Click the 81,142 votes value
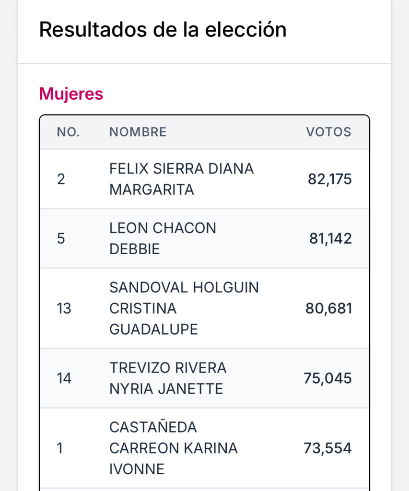 tap(330, 238)
